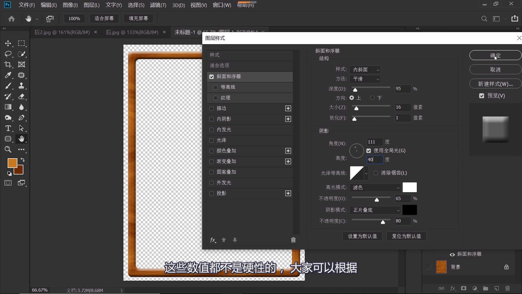Screen dimensions: 522x294
Task: Open the 样式 dropdown showing 内斜面
Action: pos(365,70)
